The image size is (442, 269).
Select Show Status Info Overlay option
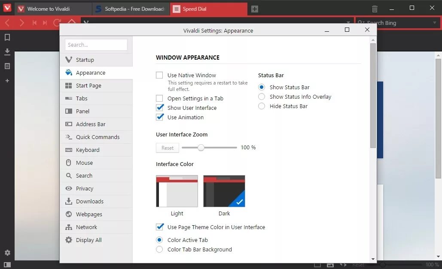[x=262, y=97]
